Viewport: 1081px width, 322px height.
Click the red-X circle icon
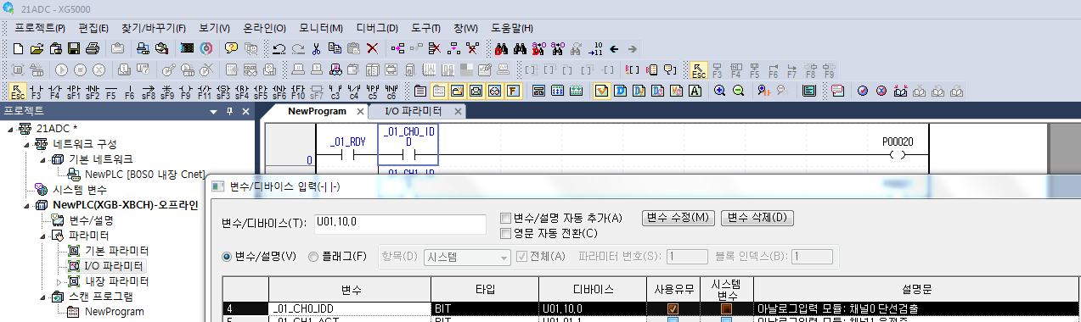tap(881, 91)
